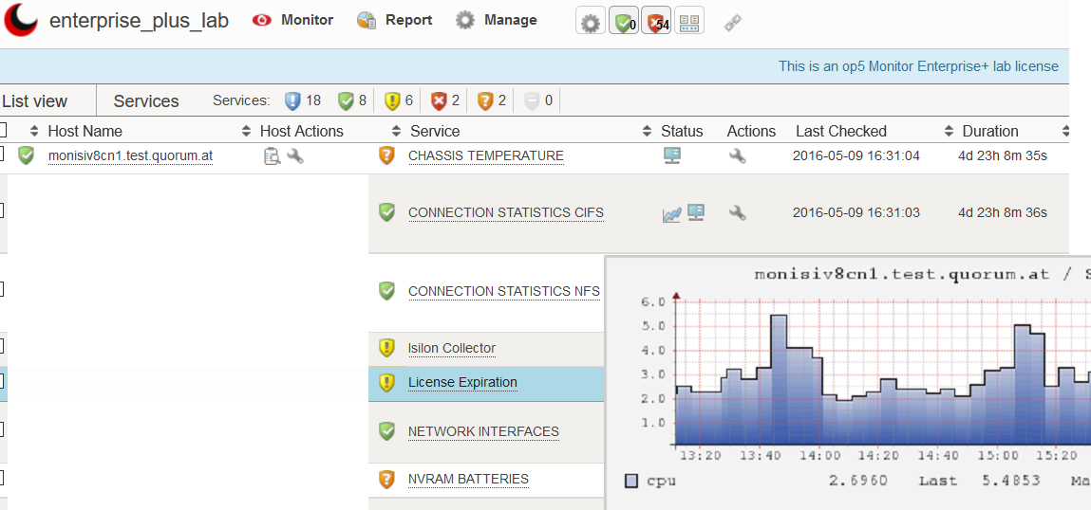Viewport: 1091px width, 510px height.
Task: Click the gear settings quick button
Action: (x=590, y=21)
